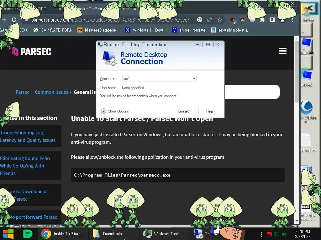
Task: Click the 'None specified' user name text
Action: [x=133, y=88]
